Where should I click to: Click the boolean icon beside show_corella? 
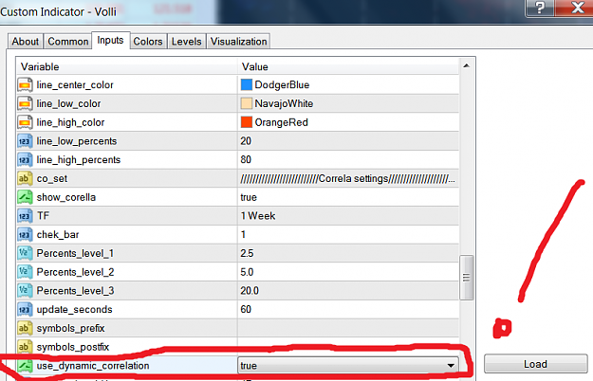25,197
